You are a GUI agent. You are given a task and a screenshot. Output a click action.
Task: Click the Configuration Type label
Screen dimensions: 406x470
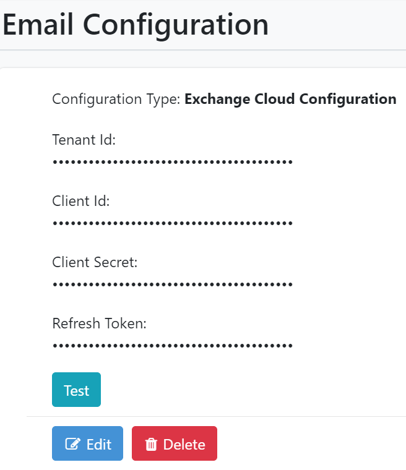click(116, 99)
